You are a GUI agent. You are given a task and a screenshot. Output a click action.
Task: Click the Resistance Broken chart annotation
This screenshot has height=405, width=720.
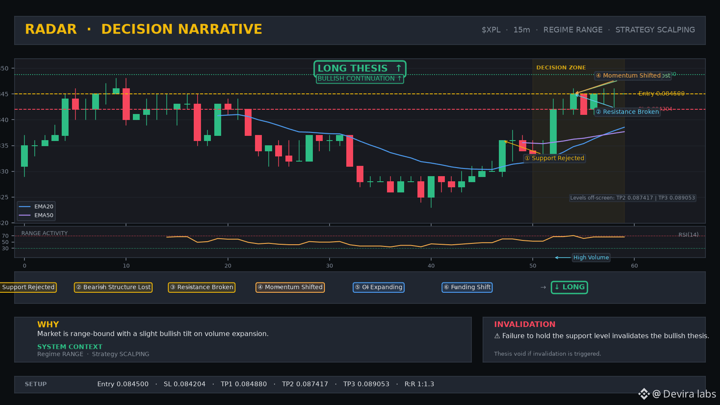coord(627,112)
